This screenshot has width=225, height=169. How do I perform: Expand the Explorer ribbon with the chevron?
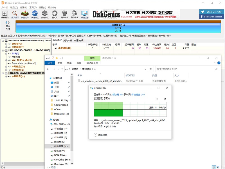[x=215, y=63]
